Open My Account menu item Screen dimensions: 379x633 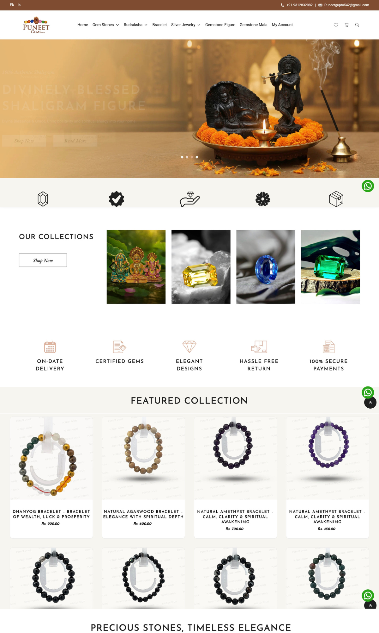point(282,25)
